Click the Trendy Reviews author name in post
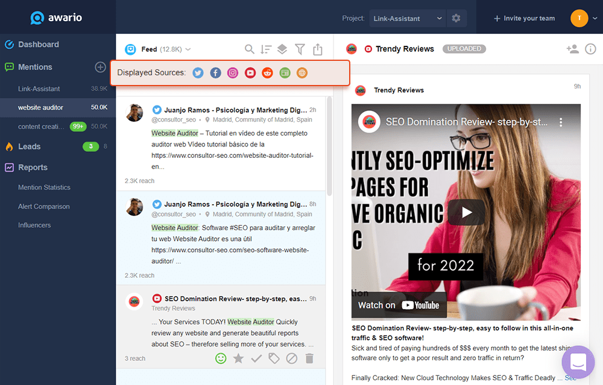 [x=399, y=90]
